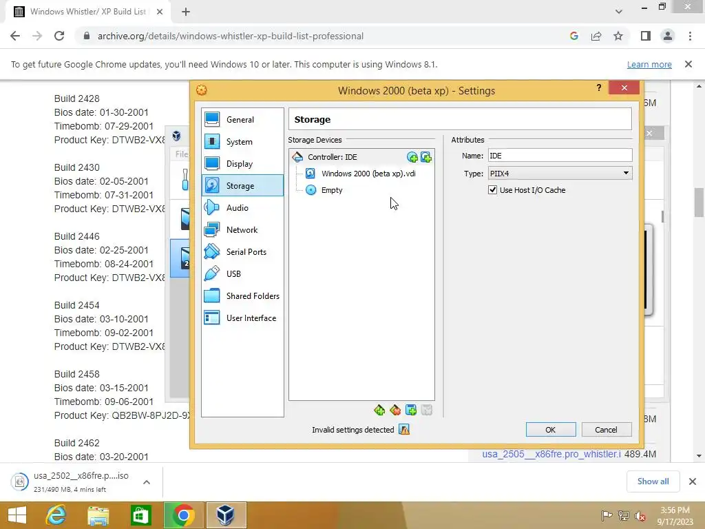Open the Chrome three-dot menu

(x=690, y=36)
